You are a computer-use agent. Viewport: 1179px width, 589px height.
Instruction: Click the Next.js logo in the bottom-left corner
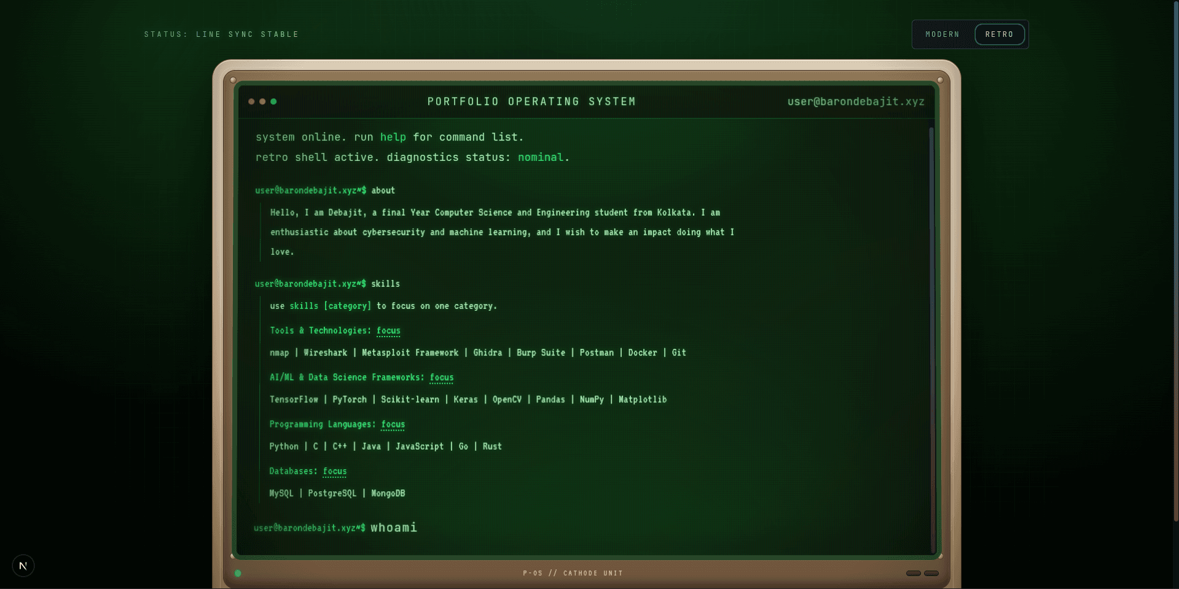point(23,566)
